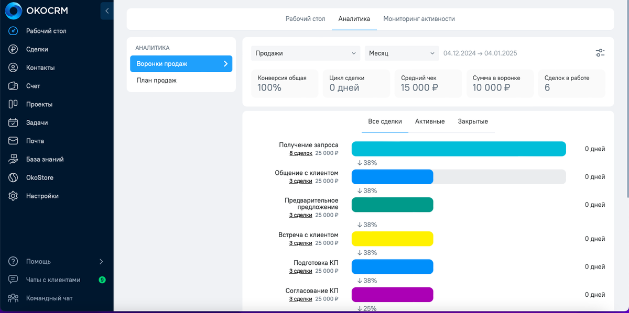629x313 pixels.
Task: Click the date range 04.12.2024 → 04.01.2025
Action: (480, 53)
